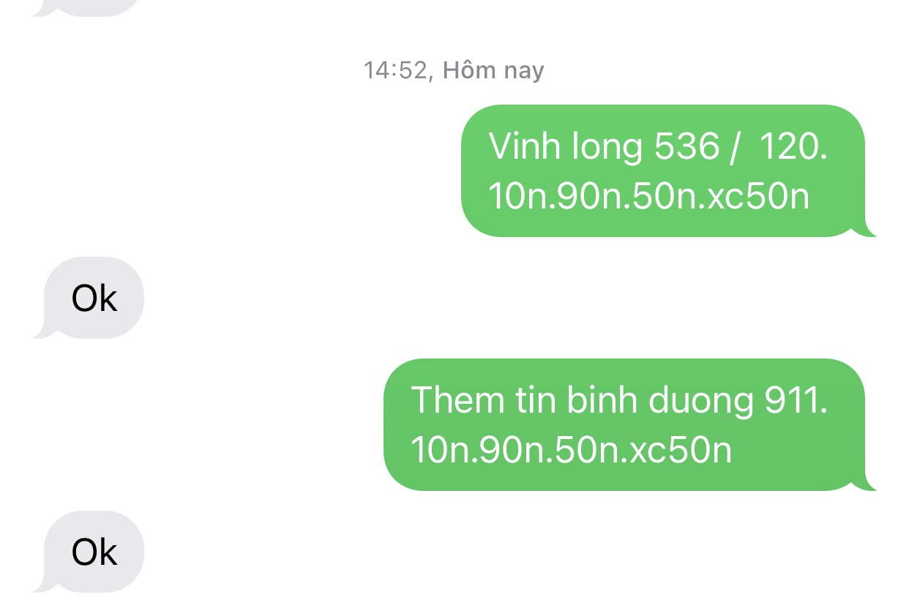Image resolution: width=909 pixels, height=608 pixels.
Task: Tap the last "Ok" reply bubble
Action: pyautogui.click(x=94, y=552)
